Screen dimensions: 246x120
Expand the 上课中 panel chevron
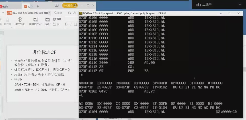point(240,4)
